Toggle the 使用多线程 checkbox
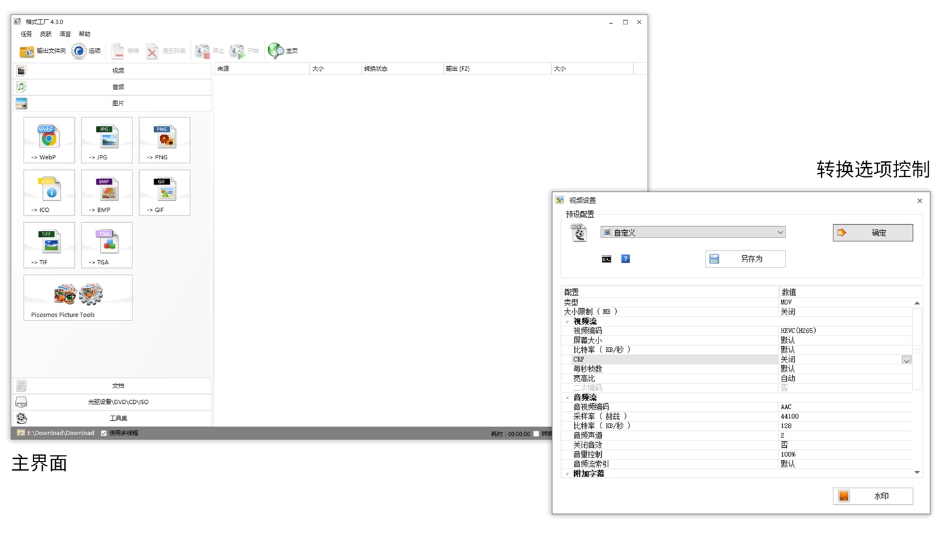The height and width of the screenshot is (533, 945). [104, 433]
